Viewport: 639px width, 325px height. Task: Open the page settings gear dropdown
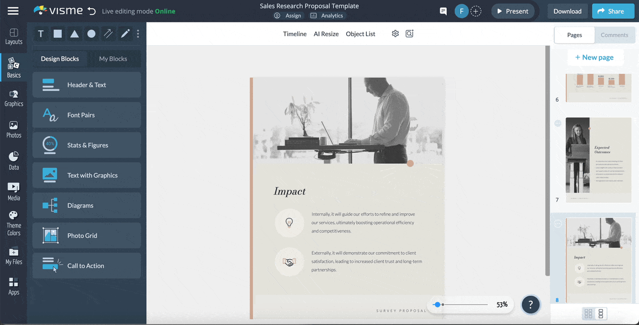pyautogui.click(x=395, y=34)
